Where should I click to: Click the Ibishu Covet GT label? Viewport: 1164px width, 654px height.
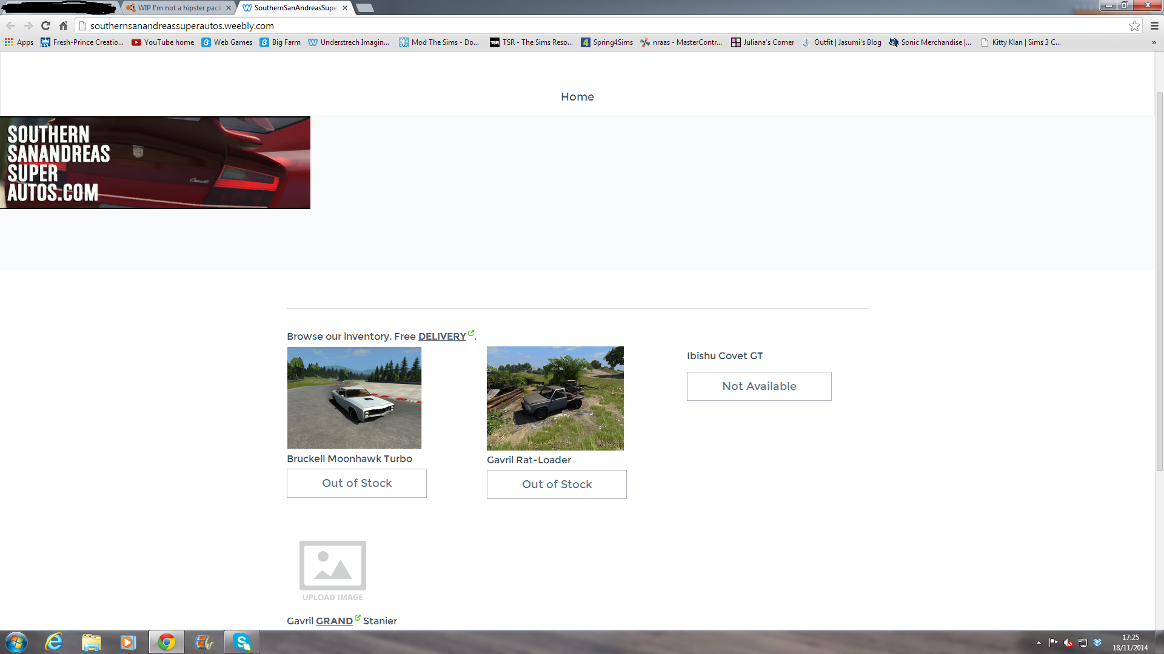[x=724, y=356]
